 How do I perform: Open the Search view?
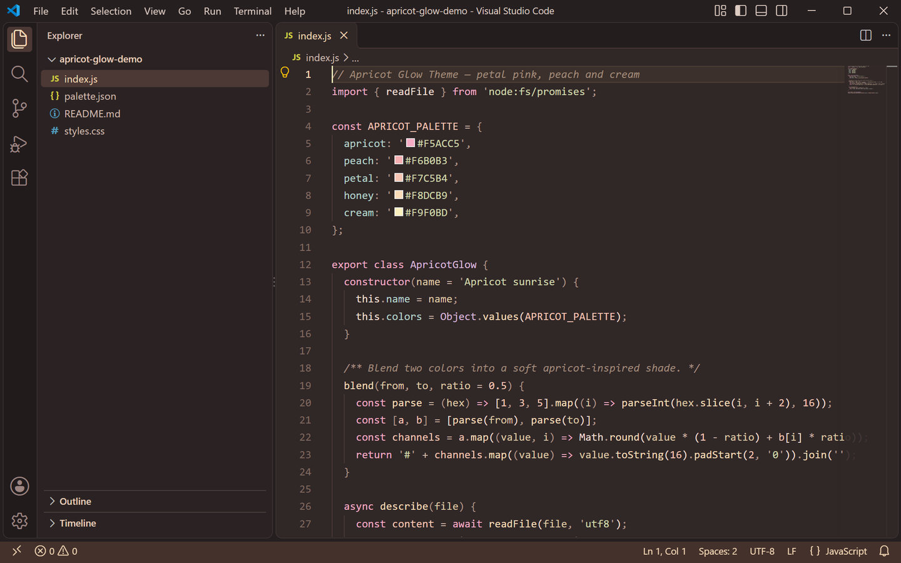coord(19,74)
